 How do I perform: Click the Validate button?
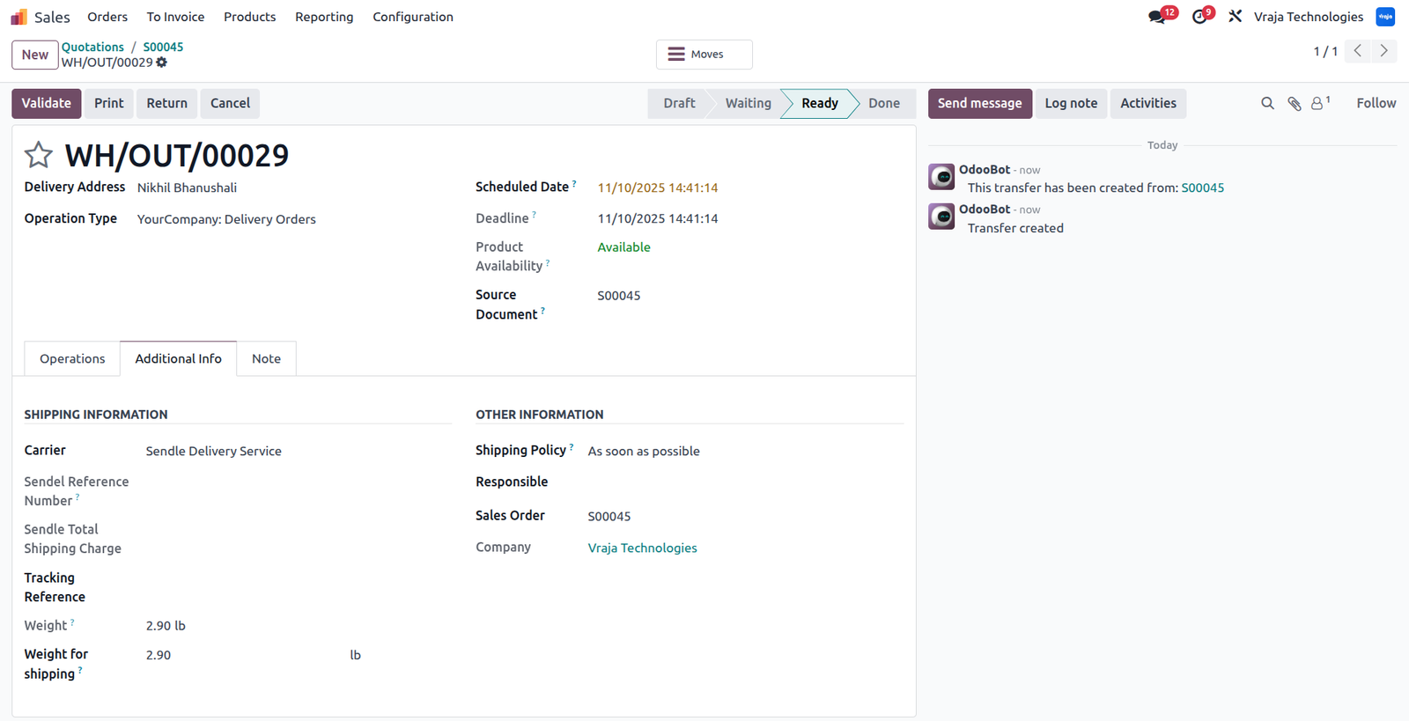tap(46, 103)
